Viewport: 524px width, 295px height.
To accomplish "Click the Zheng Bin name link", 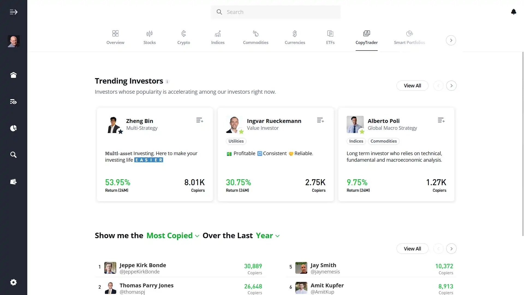I will coord(139,121).
